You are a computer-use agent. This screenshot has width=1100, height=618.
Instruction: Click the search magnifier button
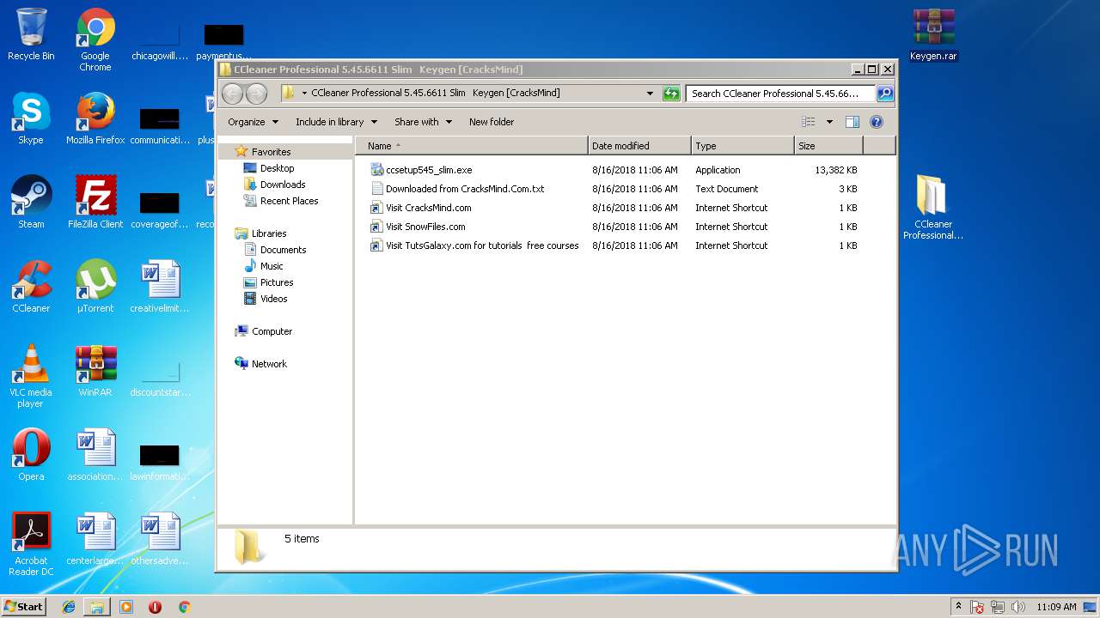(x=884, y=93)
